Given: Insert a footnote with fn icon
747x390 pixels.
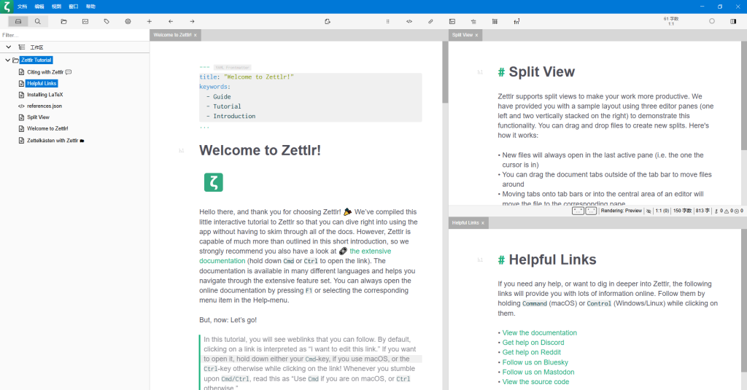Looking at the screenshot, I should click(516, 21).
